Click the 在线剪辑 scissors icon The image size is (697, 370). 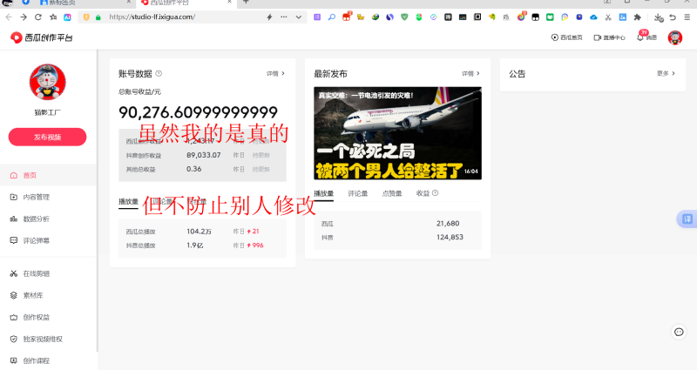pyautogui.click(x=14, y=273)
